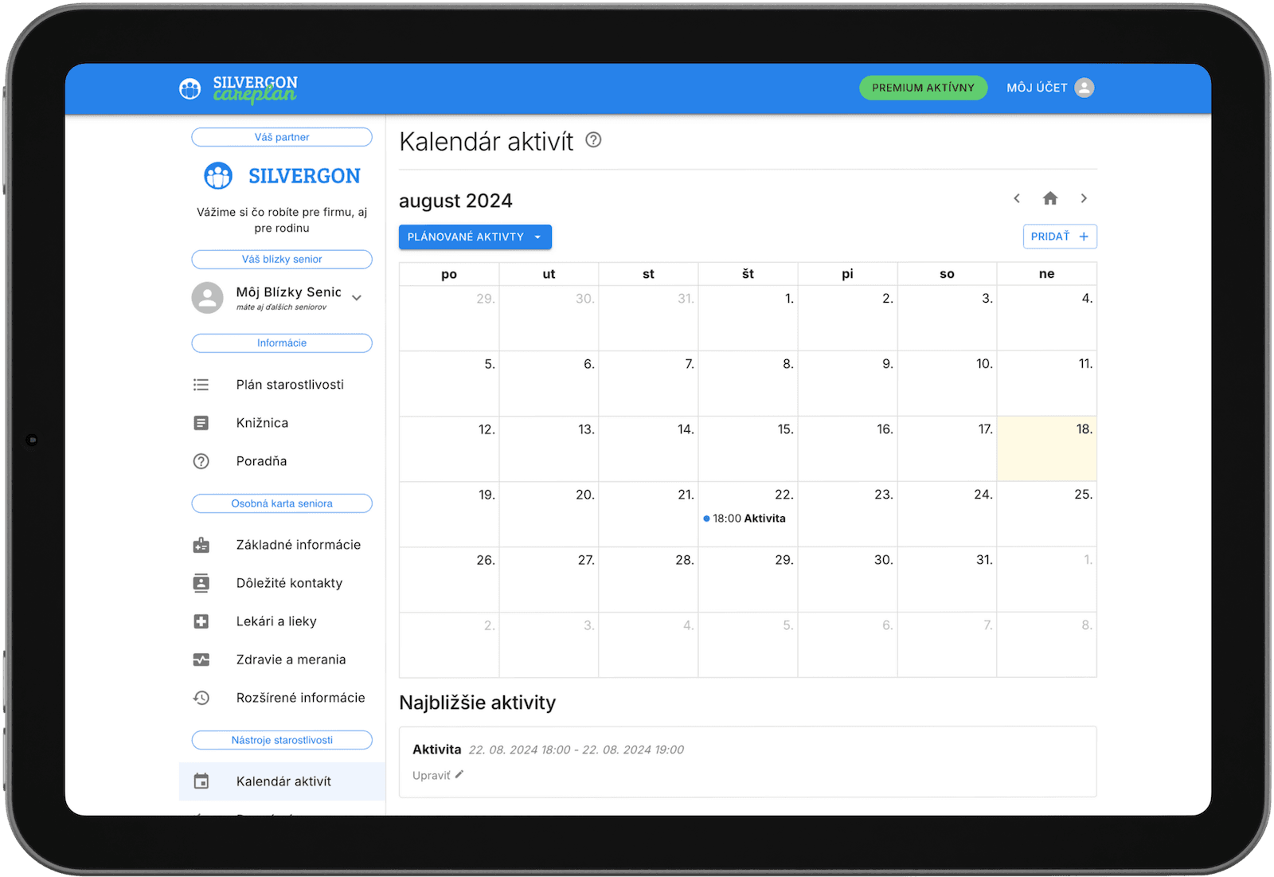
Task: Click the Pridať button
Action: 1060,237
